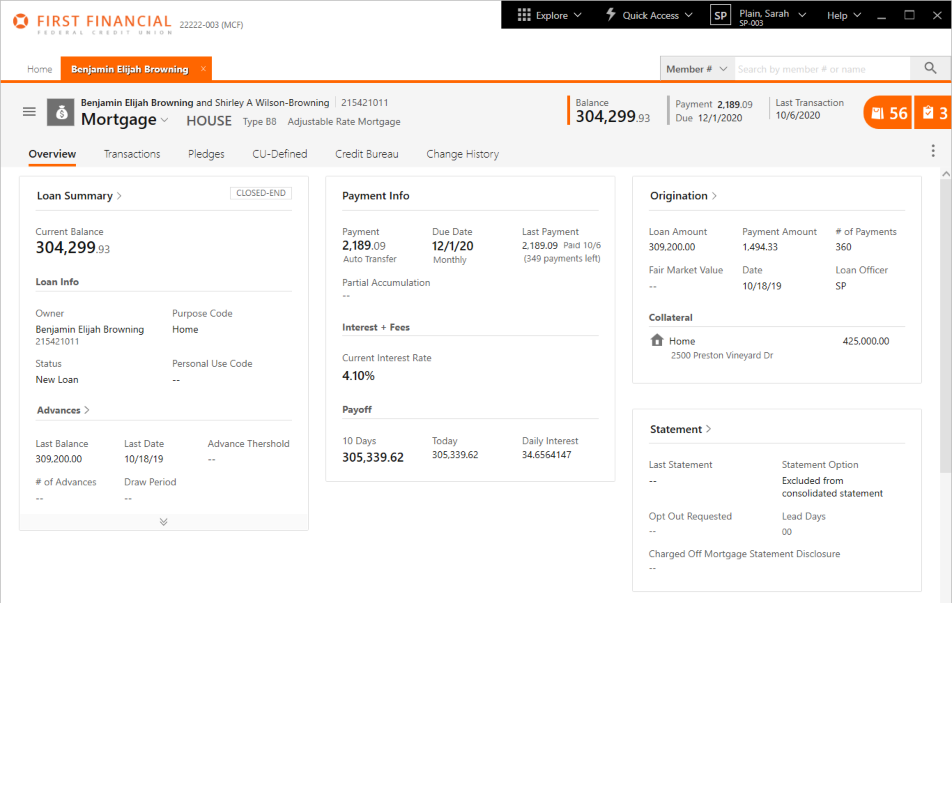Screen dimensions: 952x788
Task: Expand the Mortgage account dropdown
Action: 164,120
